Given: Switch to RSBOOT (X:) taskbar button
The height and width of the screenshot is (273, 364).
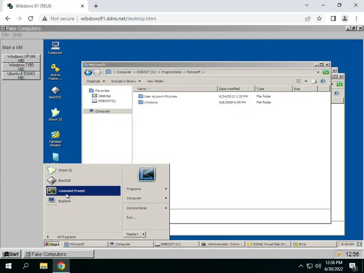Looking at the screenshot, I should click(x=176, y=244).
